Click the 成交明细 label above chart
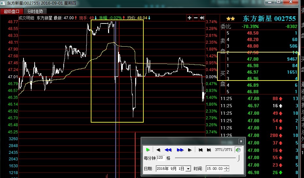Image resolution: width=304 pixels, height=178 pixels. (x=26, y=18)
